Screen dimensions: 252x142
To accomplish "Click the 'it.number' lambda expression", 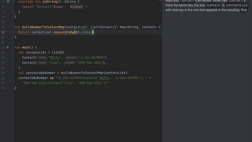I will pyautogui.click(x=84, y=32).
